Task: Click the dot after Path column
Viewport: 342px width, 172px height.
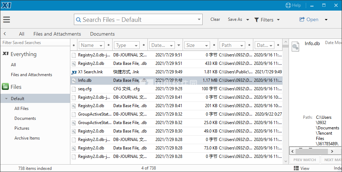Action: click(249, 45)
